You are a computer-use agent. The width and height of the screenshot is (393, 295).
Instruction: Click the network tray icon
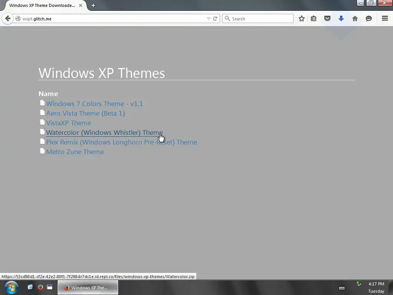click(x=359, y=284)
